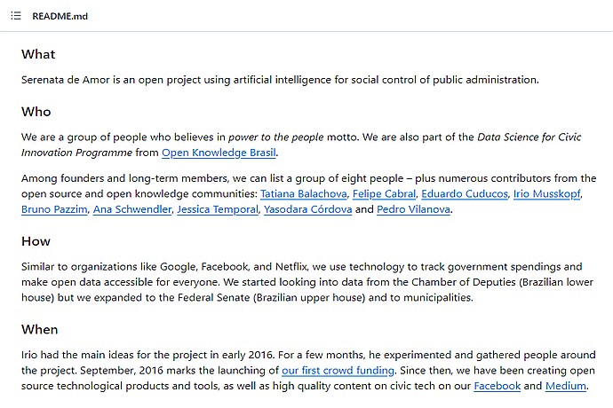
Task: Open the README outline (table of contents) icon
Action: [16, 16]
